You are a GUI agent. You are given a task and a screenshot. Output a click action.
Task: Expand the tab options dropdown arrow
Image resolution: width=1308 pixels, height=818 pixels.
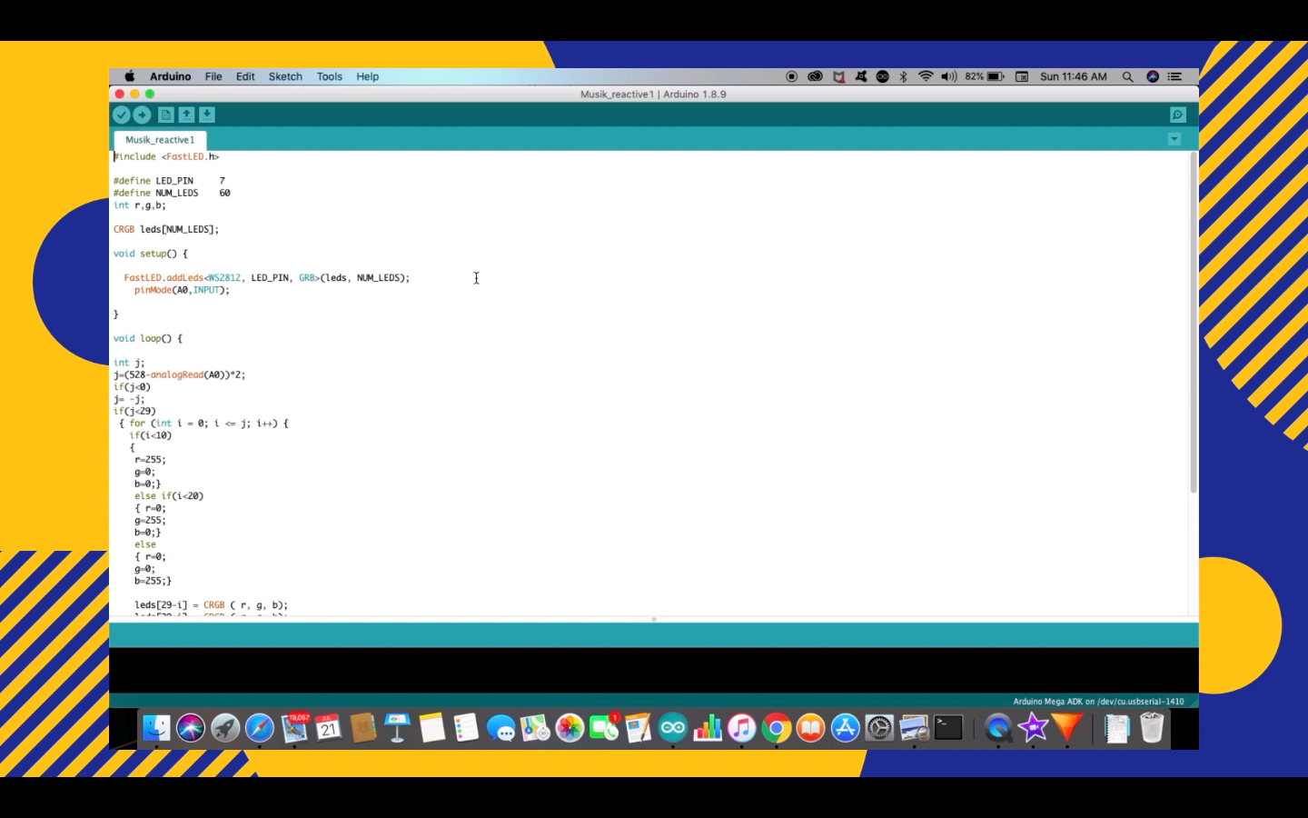coord(1174,139)
